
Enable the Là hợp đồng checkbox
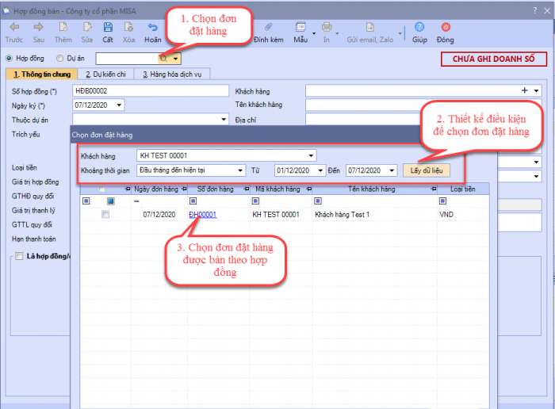point(19,256)
